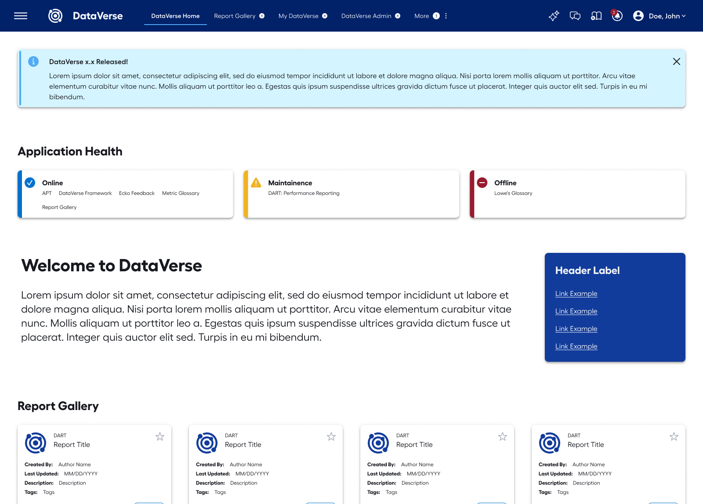Favorite the last report card in the gallery
The height and width of the screenshot is (504, 703).
point(674,436)
